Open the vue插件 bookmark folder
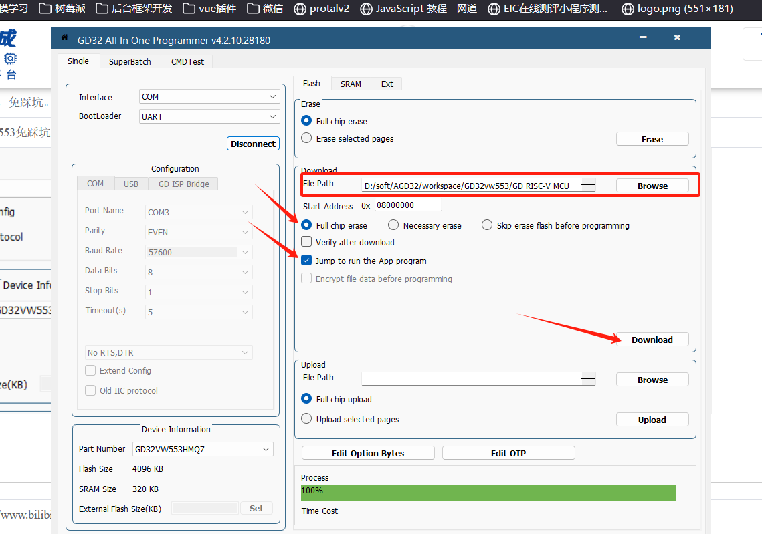The height and width of the screenshot is (534, 762). tap(209, 9)
